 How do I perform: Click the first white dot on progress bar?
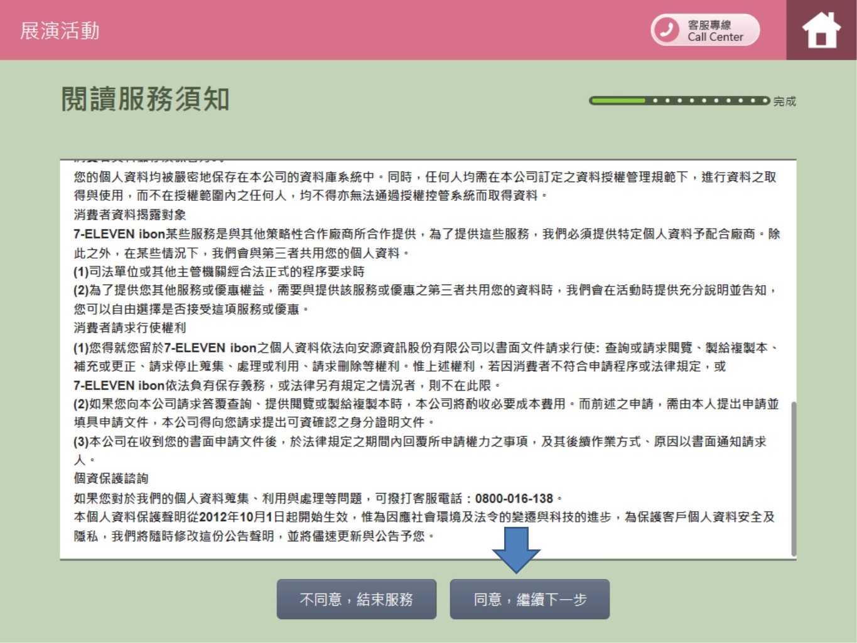pyautogui.click(x=655, y=100)
